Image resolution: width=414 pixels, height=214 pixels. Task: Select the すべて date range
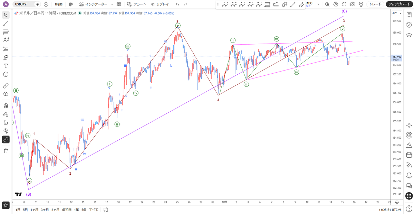click(x=94, y=210)
